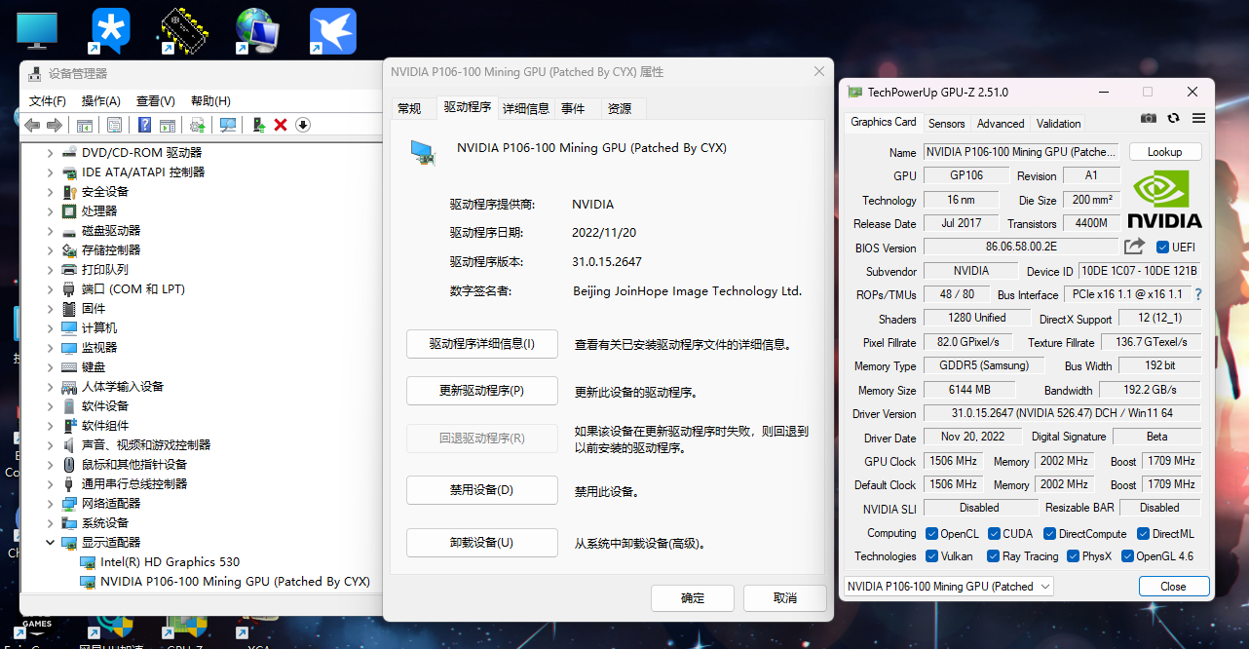Open the GPU-Z hamburger menu

tap(1198, 118)
